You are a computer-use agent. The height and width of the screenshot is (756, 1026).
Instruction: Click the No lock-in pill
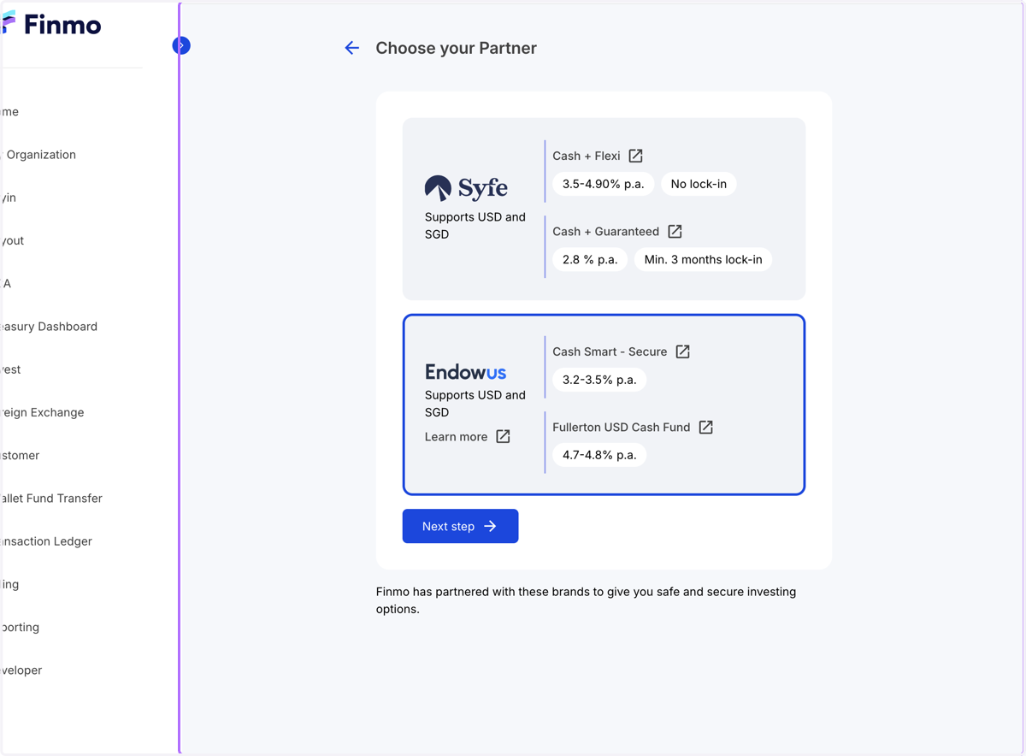pos(699,184)
